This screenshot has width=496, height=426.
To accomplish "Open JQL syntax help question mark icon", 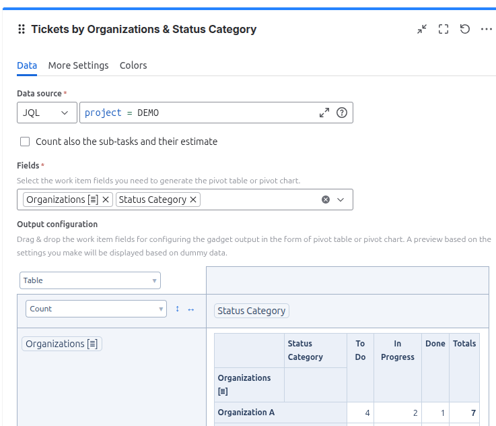I will (342, 113).
